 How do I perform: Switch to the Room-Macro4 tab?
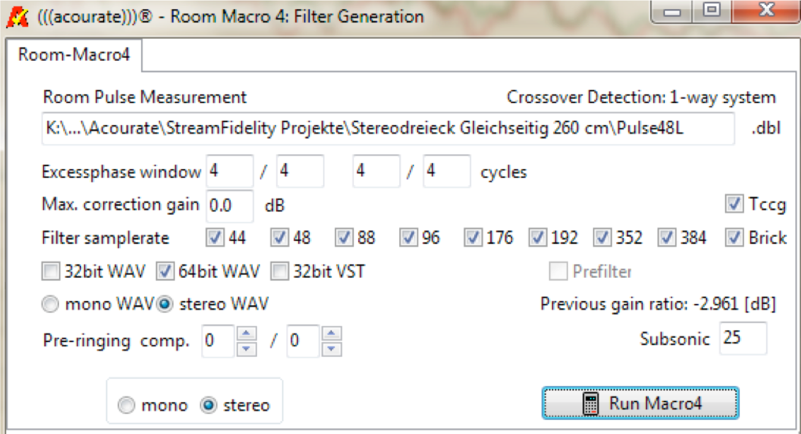point(74,55)
